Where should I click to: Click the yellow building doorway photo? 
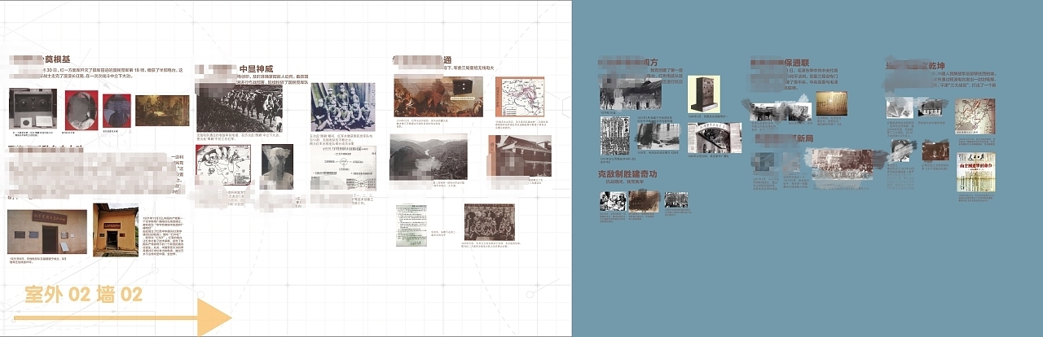[x=115, y=230]
